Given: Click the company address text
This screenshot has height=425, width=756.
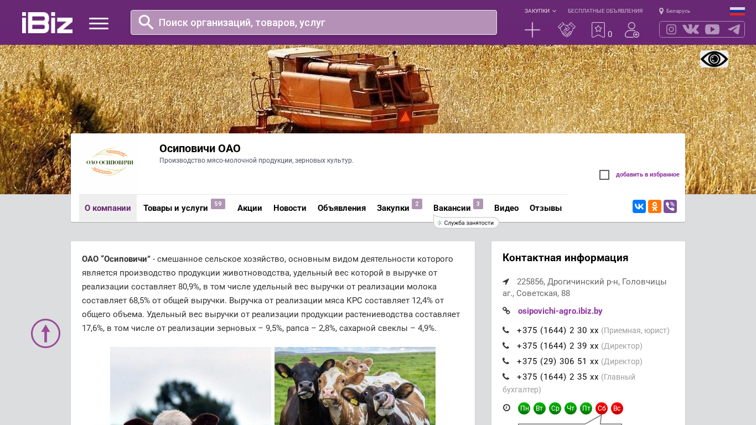Looking at the screenshot, I should pos(584,287).
